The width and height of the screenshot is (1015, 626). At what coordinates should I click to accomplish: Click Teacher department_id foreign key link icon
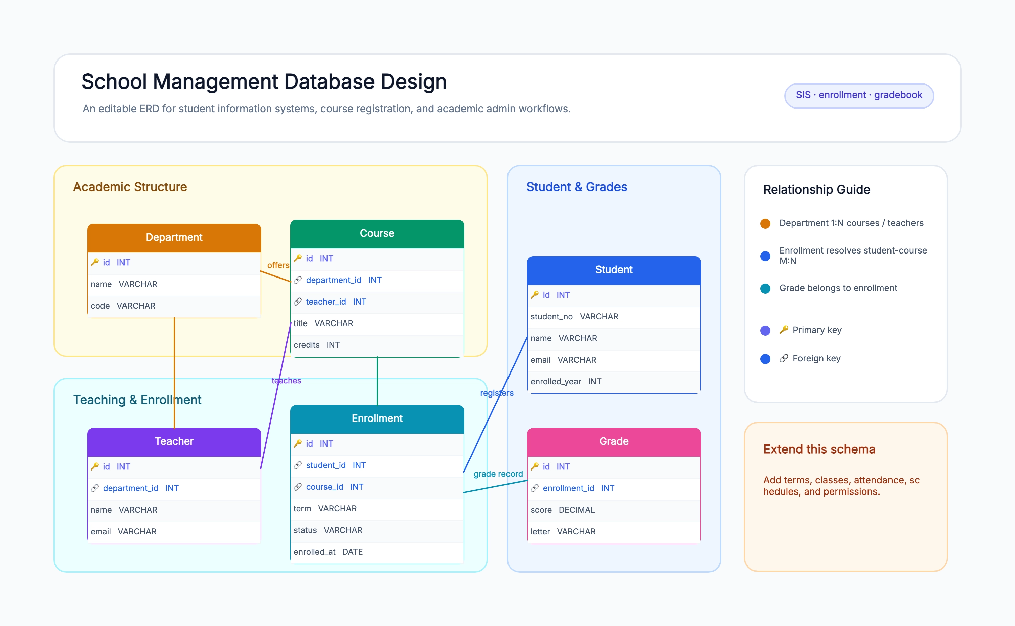[95, 488]
